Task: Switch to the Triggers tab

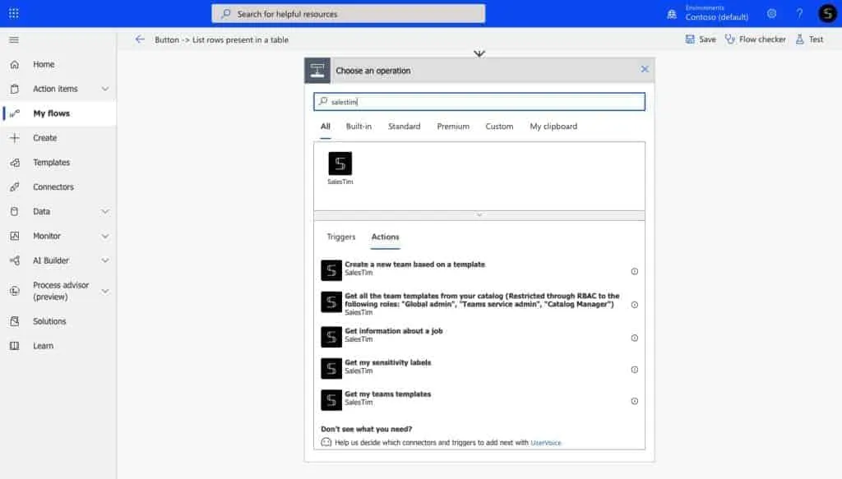Action: 341,237
